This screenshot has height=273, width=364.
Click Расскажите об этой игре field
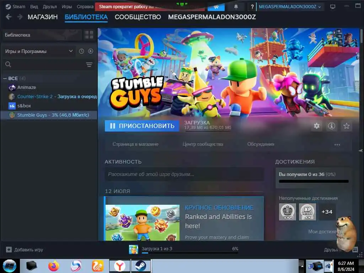pyautogui.click(x=184, y=174)
